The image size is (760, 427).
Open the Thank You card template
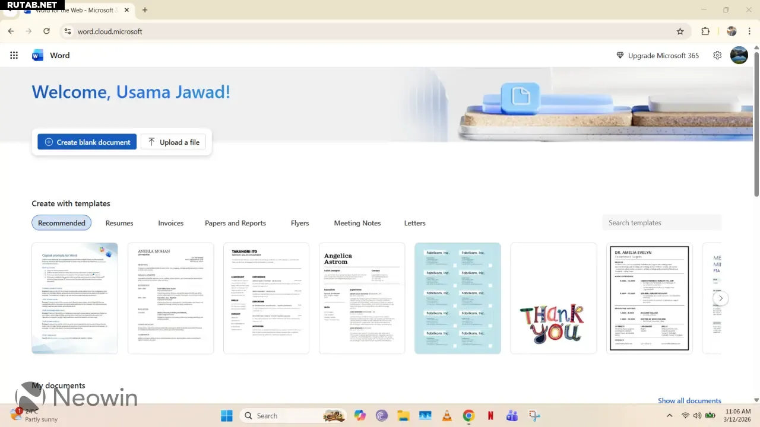[x=553, y=298]
